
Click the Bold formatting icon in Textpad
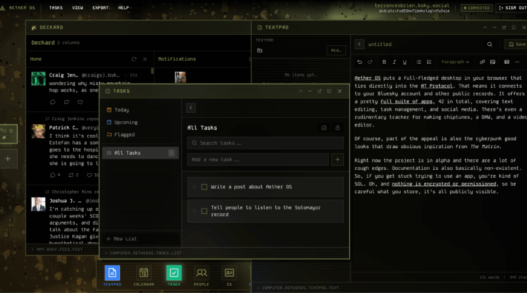[x=383, y=62]
